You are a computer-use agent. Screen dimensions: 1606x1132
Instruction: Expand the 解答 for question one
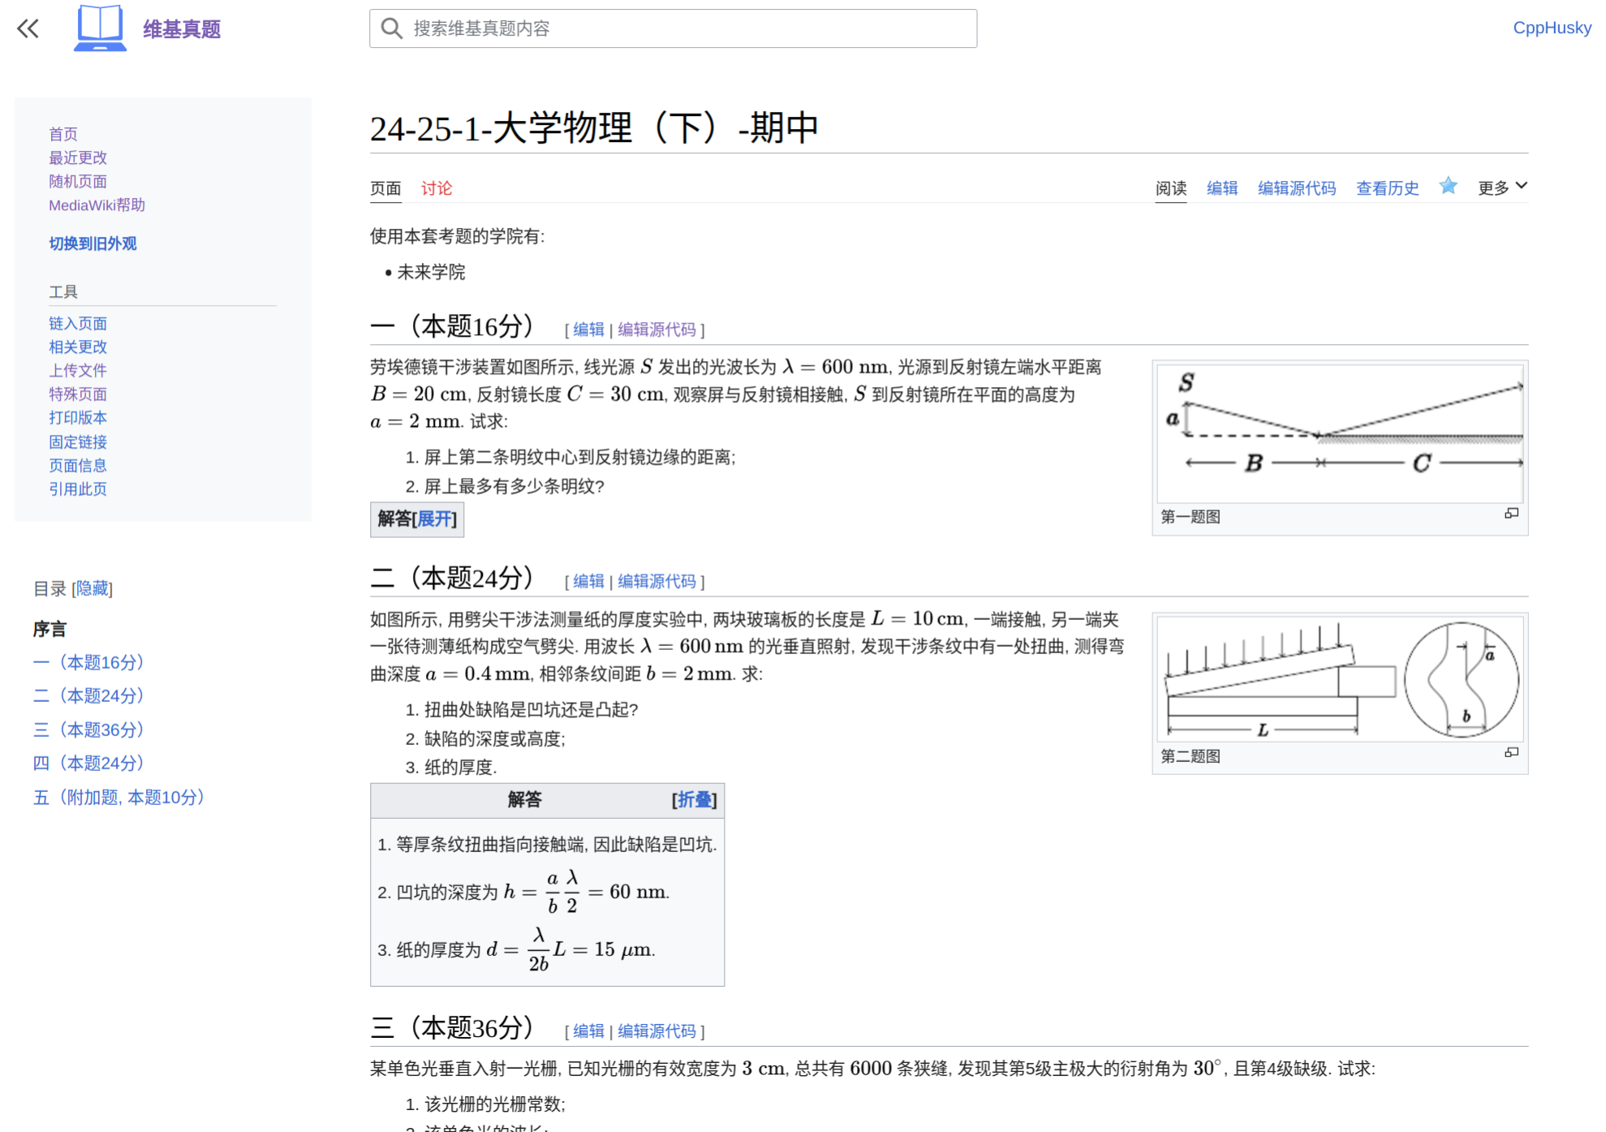(435, 519)
